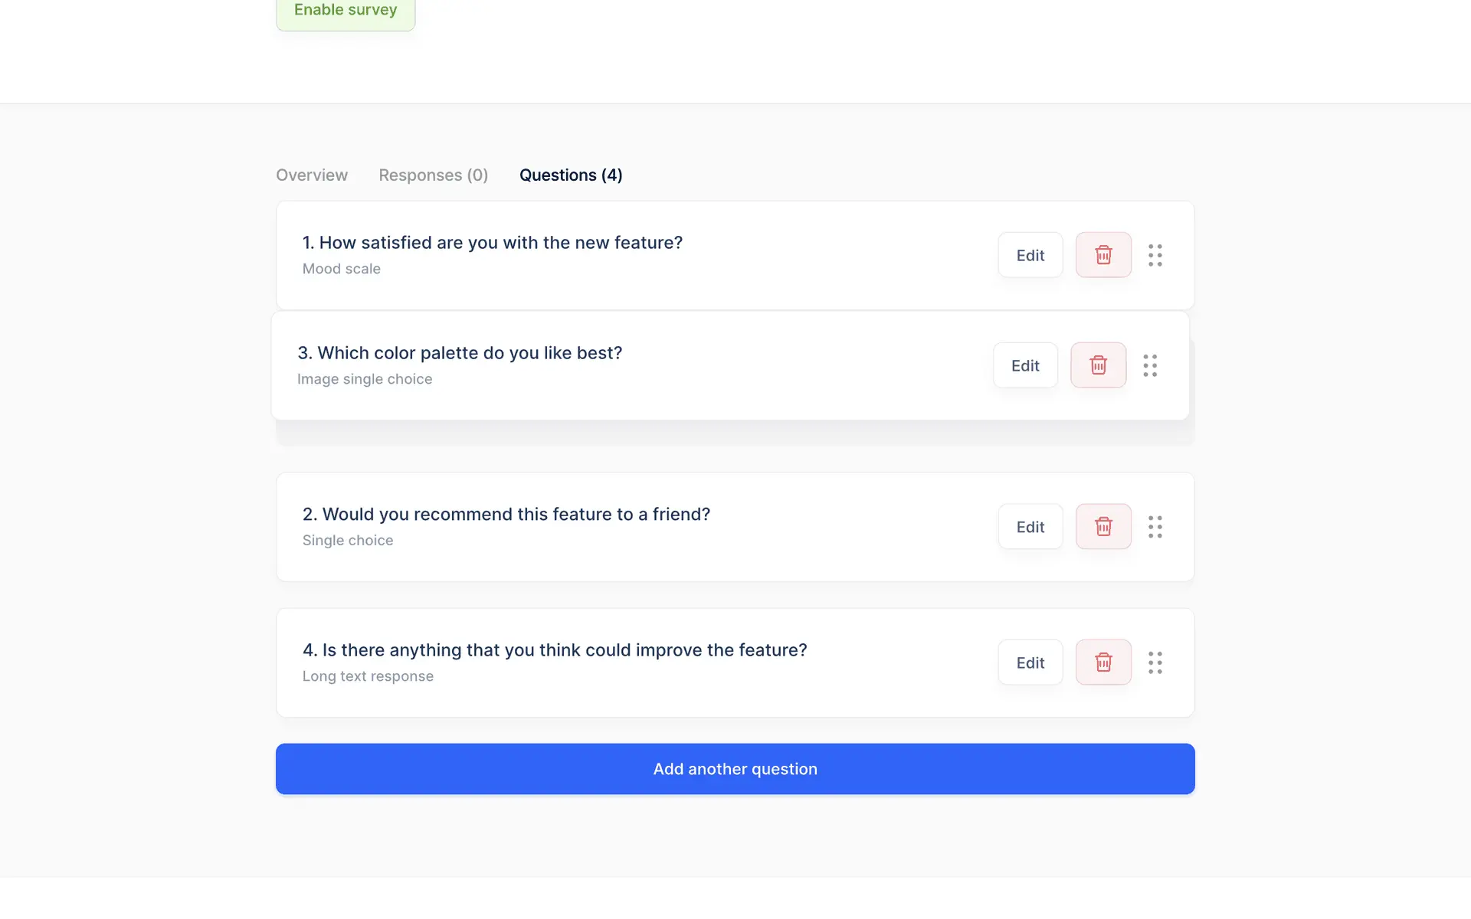Click Add another question button

735,769
